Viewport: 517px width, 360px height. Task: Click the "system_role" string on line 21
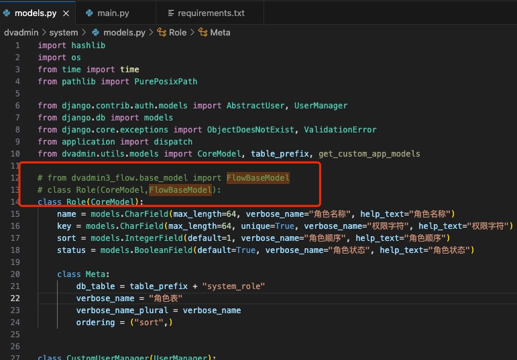coord(234,286)
